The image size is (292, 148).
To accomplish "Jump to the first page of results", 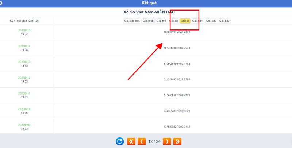I will pyautogui.click(x=131, y=141).
